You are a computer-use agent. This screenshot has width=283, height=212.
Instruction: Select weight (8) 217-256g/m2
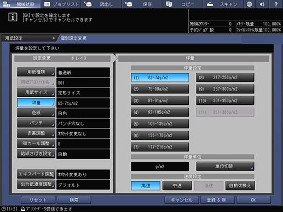coord(225,78)
